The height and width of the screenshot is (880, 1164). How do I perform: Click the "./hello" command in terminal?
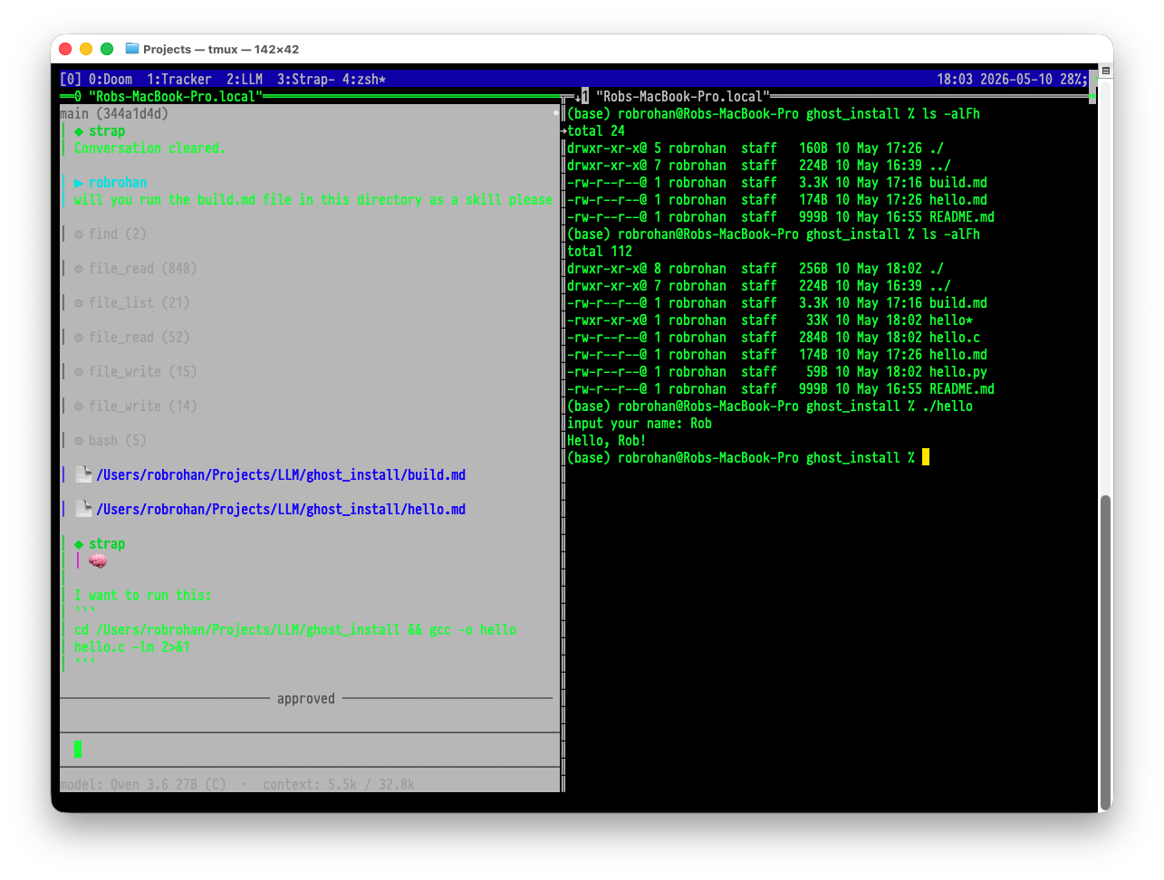pyautogui.click(x=948, y=407)
